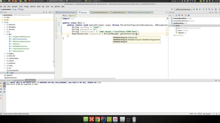Click the More Schemas link
Viewport: 220px width, 123px height.
(178, 35)
